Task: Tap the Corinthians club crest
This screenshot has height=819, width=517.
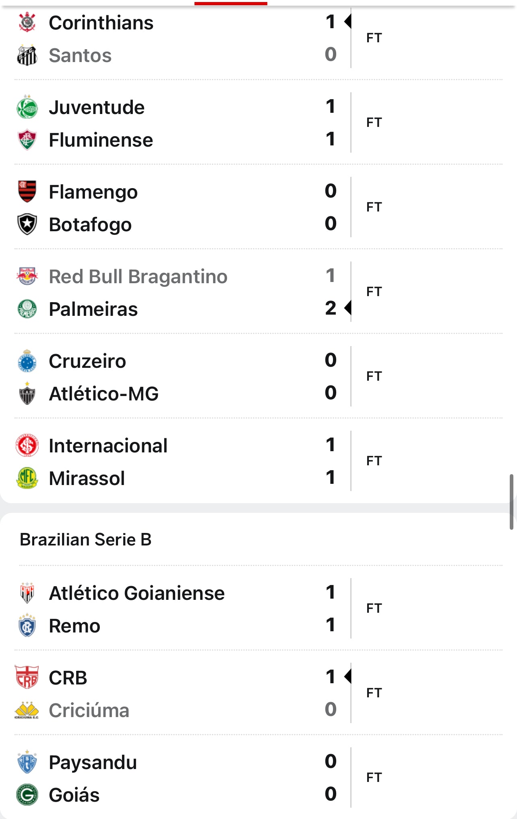Action: (27, 22)
